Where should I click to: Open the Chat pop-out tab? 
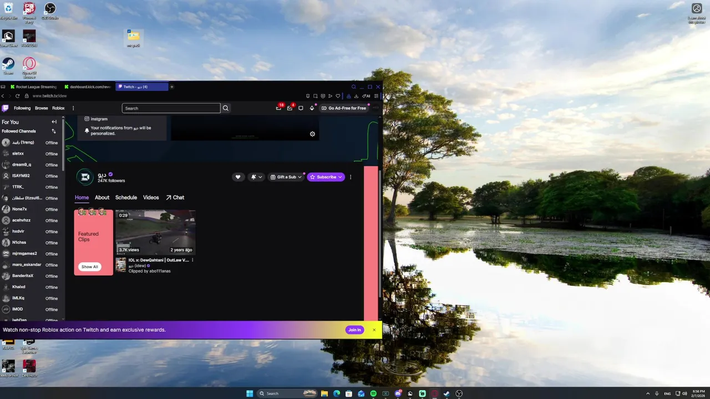click(175, 197)
